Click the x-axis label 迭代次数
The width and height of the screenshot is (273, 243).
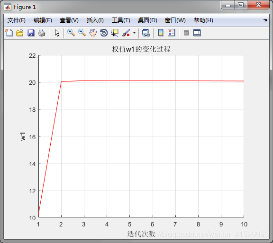tap(141, 234)
